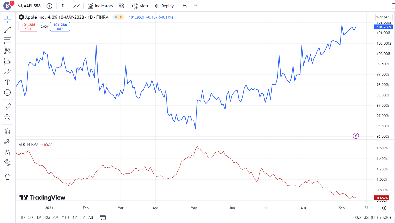This screenshot has height=223, width=395.
Task: Click the purple lightning event marker
Action: (x=356, y=136)
